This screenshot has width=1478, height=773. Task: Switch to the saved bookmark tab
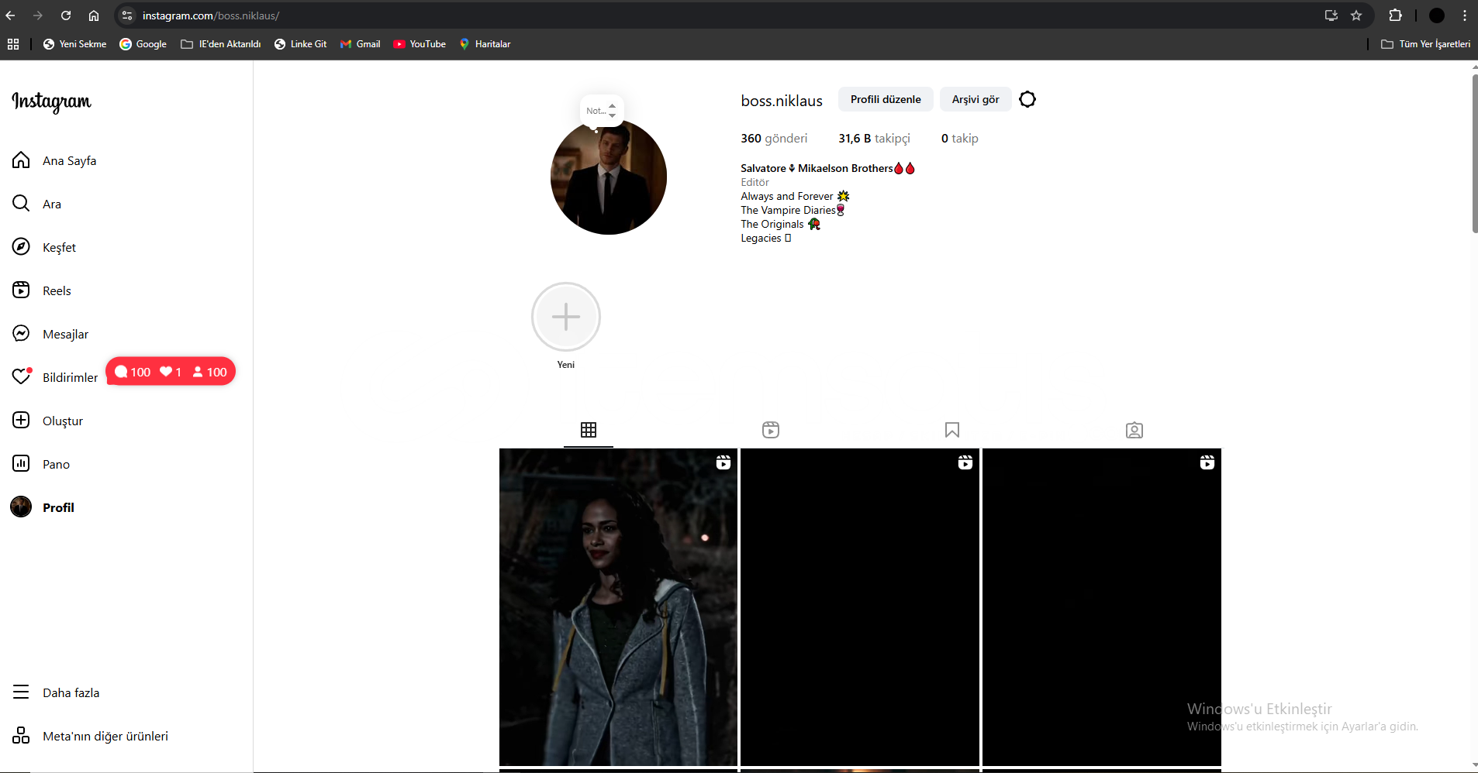click(x=952, y=430)
